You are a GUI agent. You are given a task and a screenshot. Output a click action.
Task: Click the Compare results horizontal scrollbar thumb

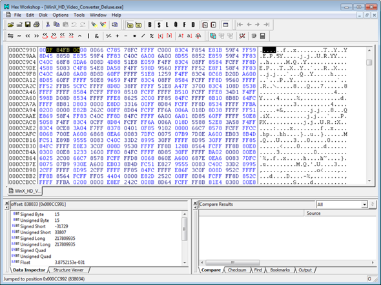[232, 262]
